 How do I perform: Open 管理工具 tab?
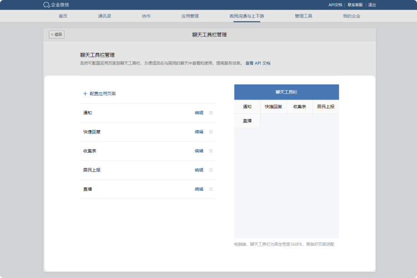tap(304, 16)
